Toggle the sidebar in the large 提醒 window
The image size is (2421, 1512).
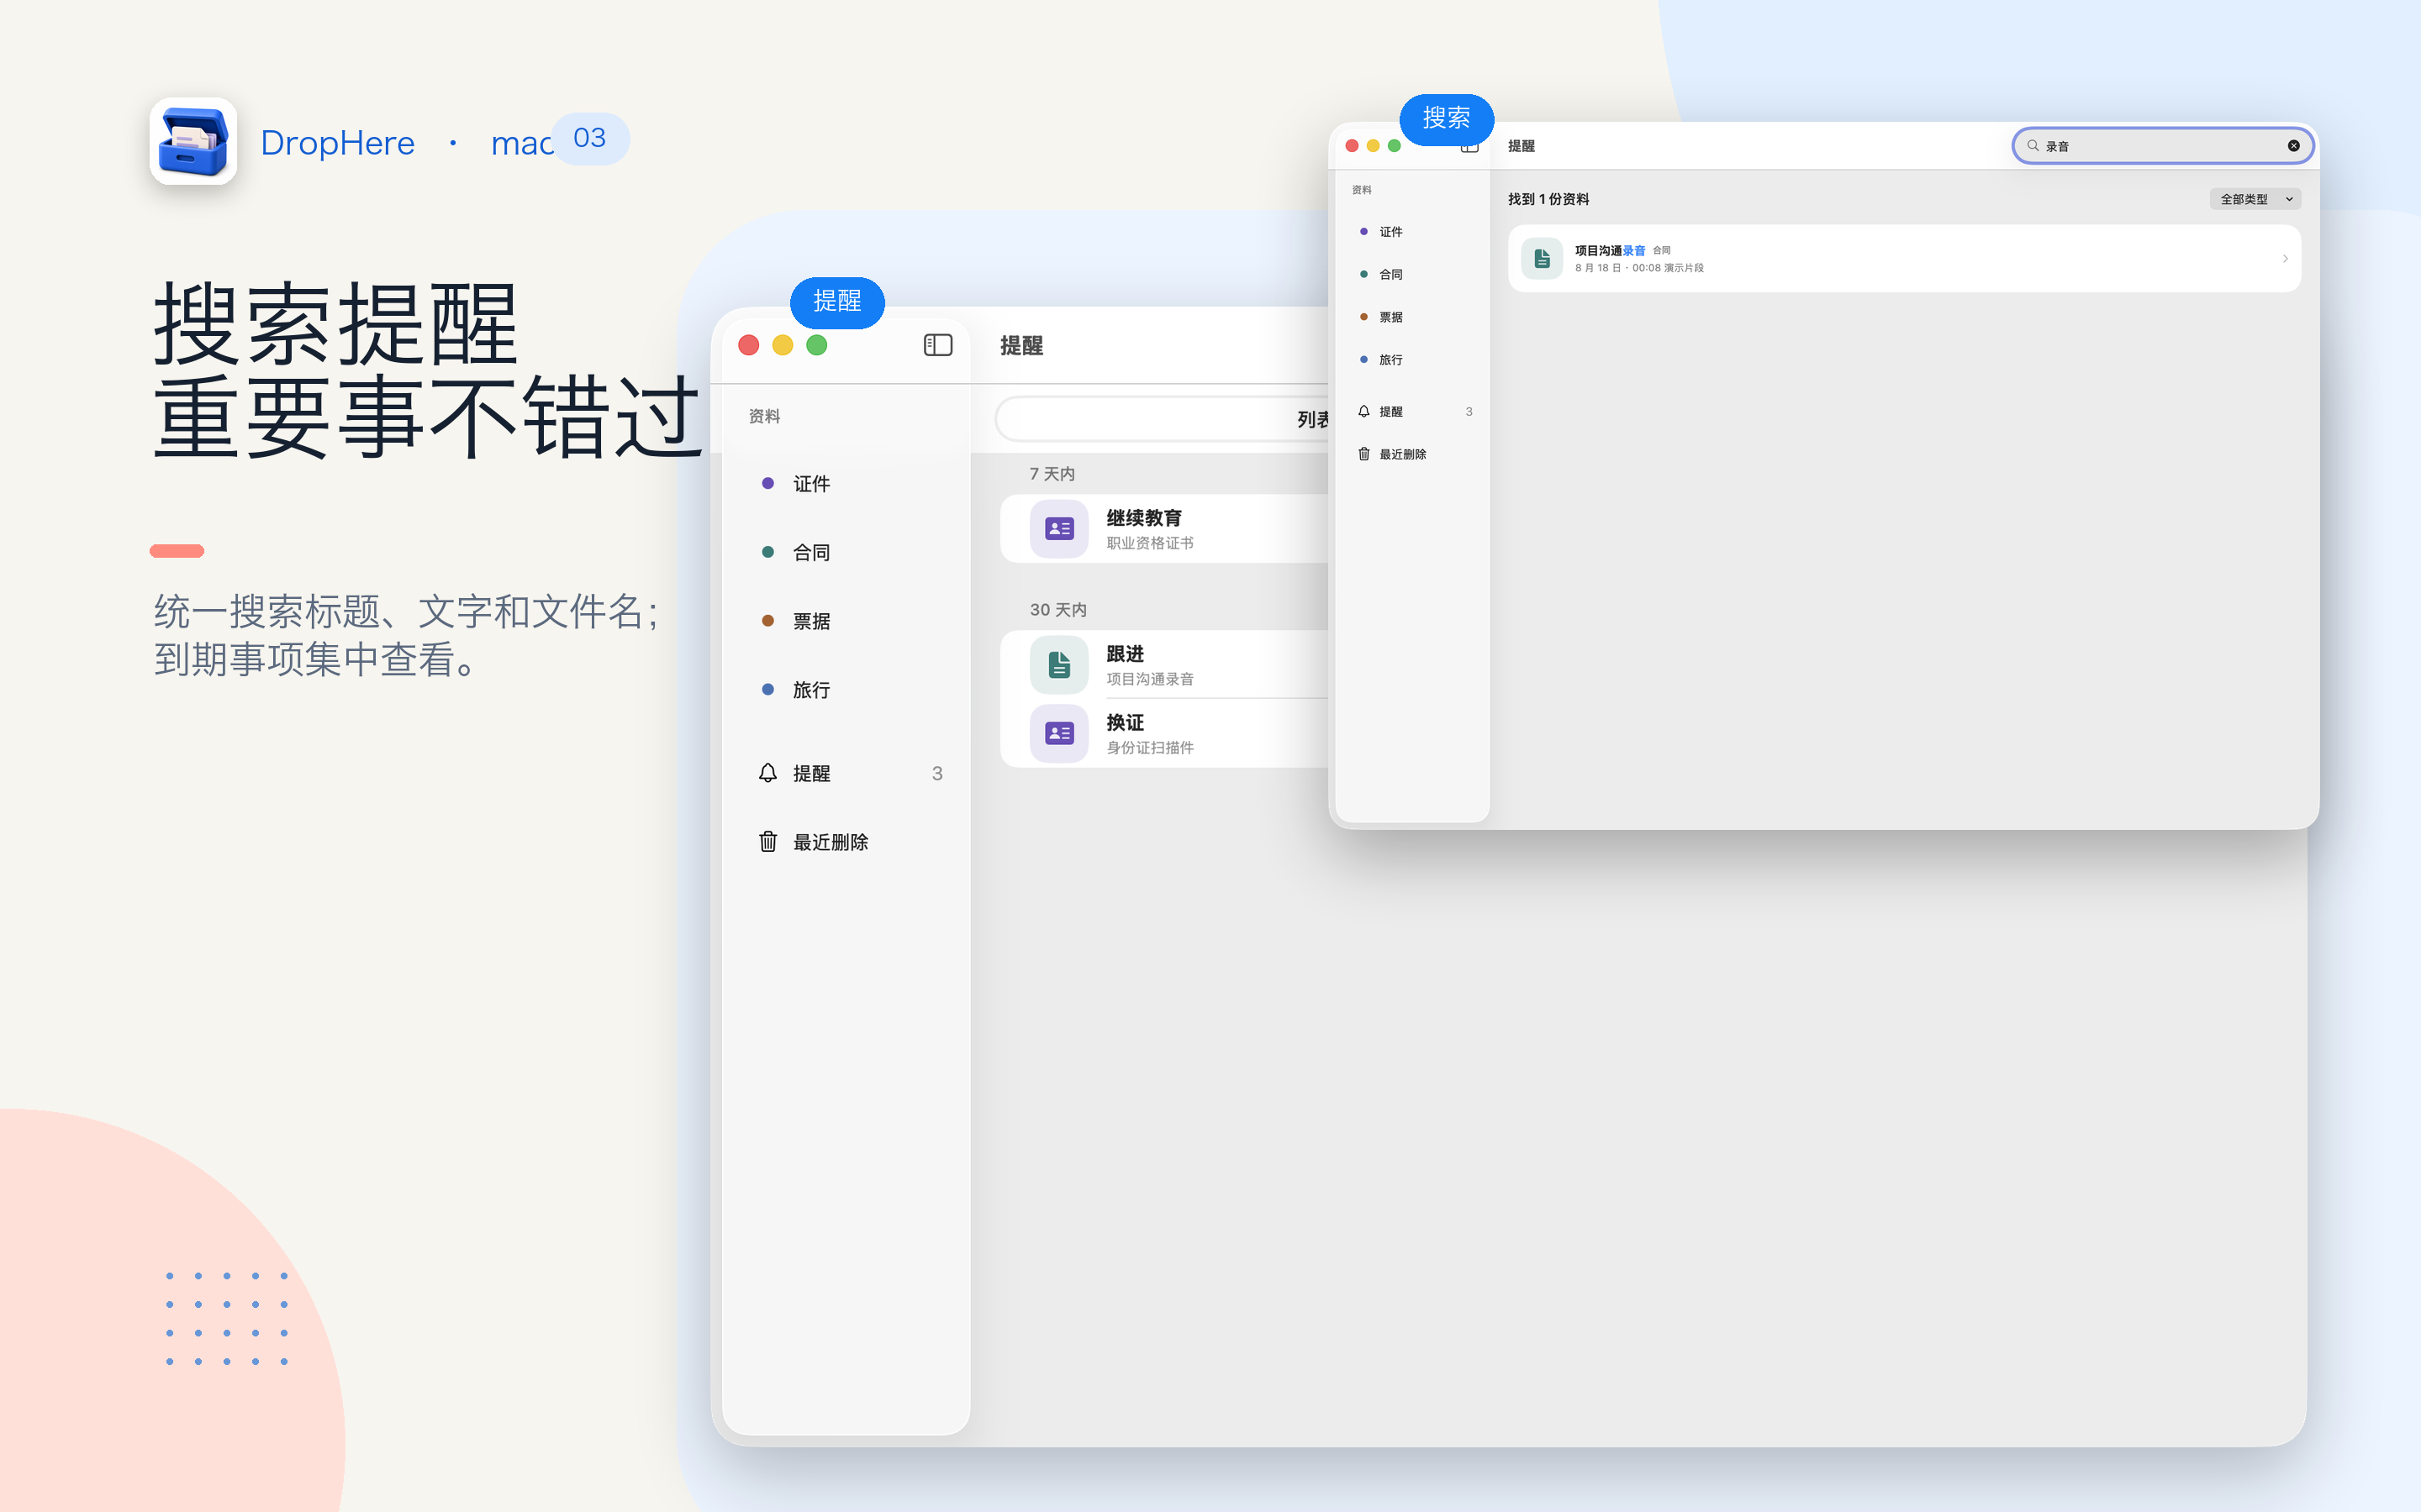tap(937, 345)
